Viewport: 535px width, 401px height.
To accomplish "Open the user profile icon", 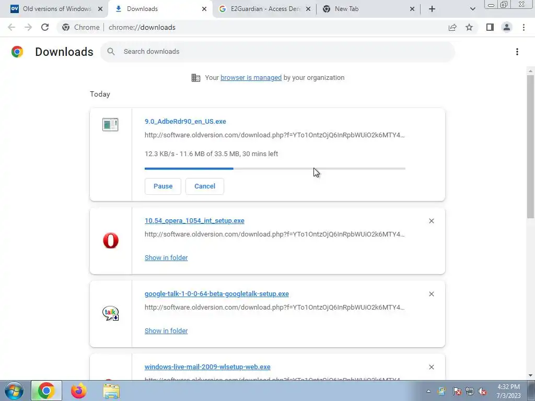I will (507, 27).
